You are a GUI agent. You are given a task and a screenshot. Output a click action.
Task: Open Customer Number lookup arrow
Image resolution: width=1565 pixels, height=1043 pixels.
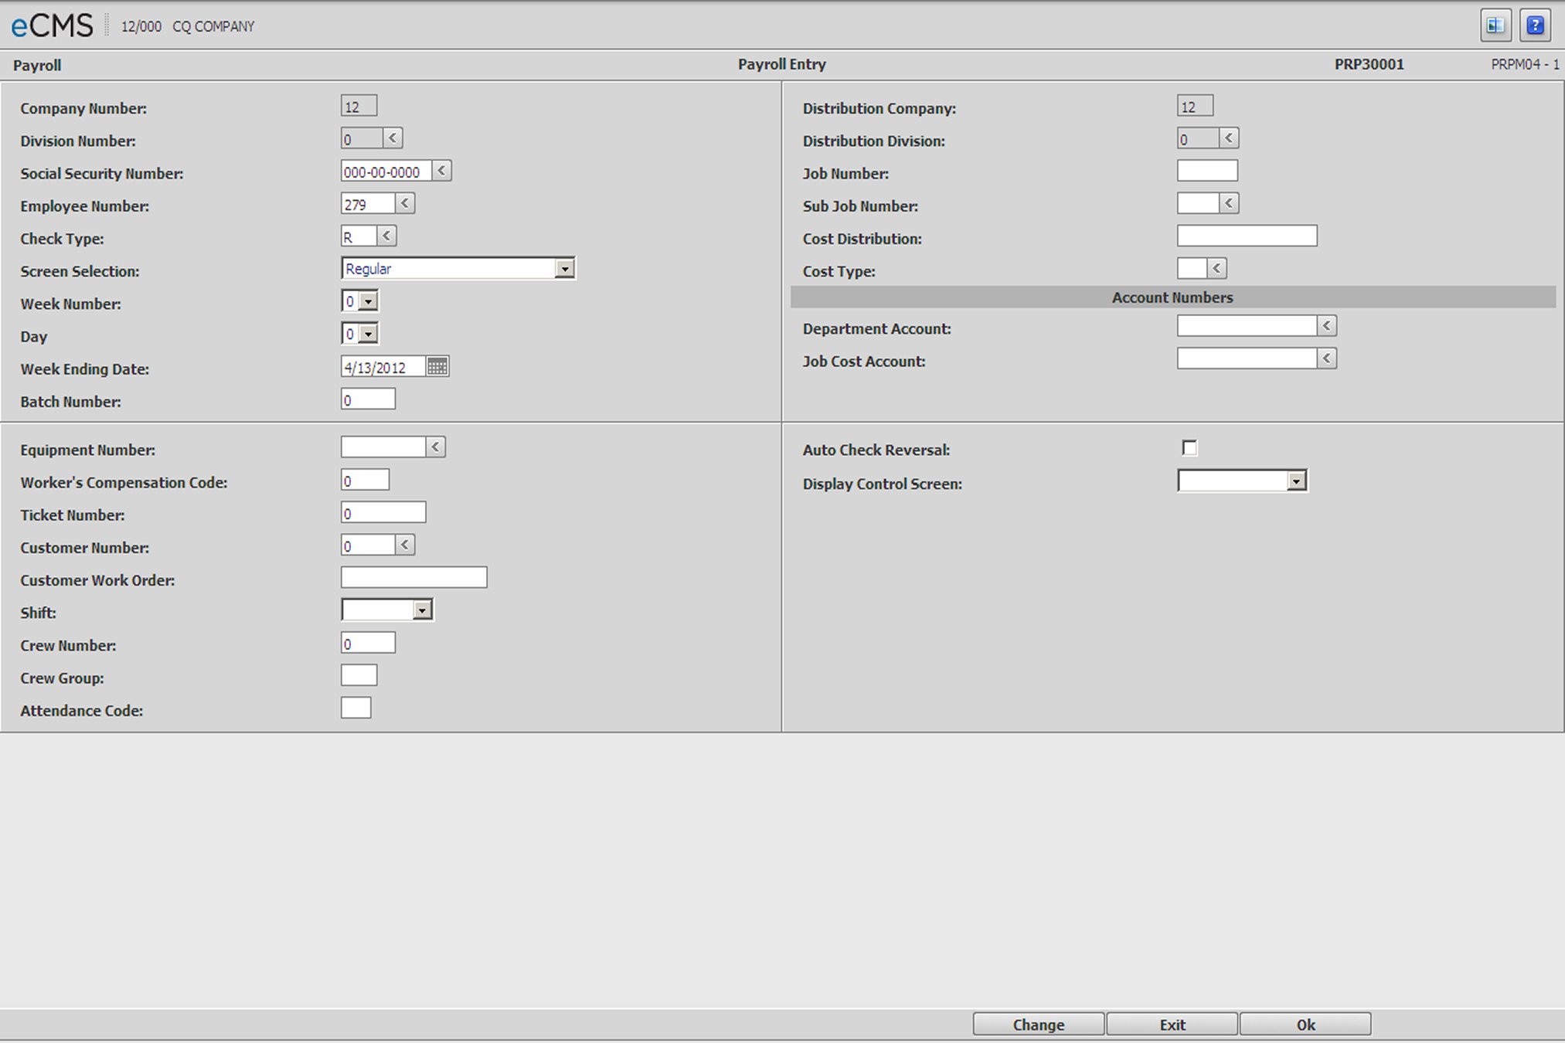tap(405, 545)
